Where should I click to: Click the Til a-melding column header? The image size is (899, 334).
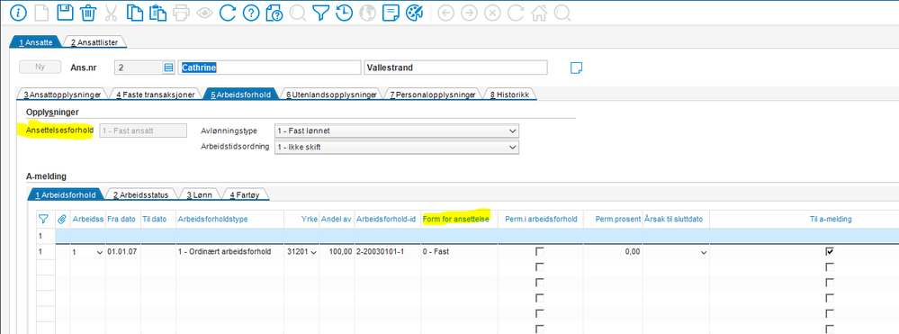(x=831, y=220)
